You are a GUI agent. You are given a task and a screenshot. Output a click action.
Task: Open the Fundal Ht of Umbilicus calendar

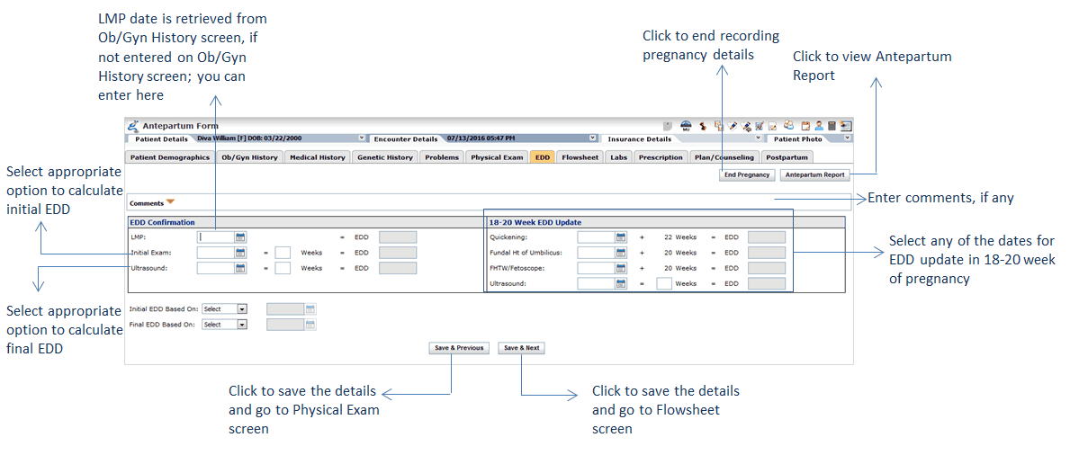tap(621, 253)
